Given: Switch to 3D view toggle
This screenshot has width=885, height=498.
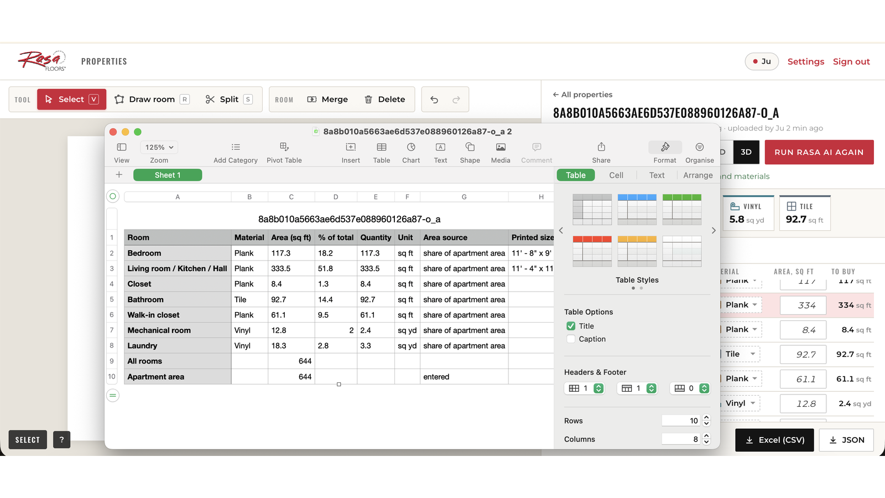Looking at the screenshot, I should (746, 152).
